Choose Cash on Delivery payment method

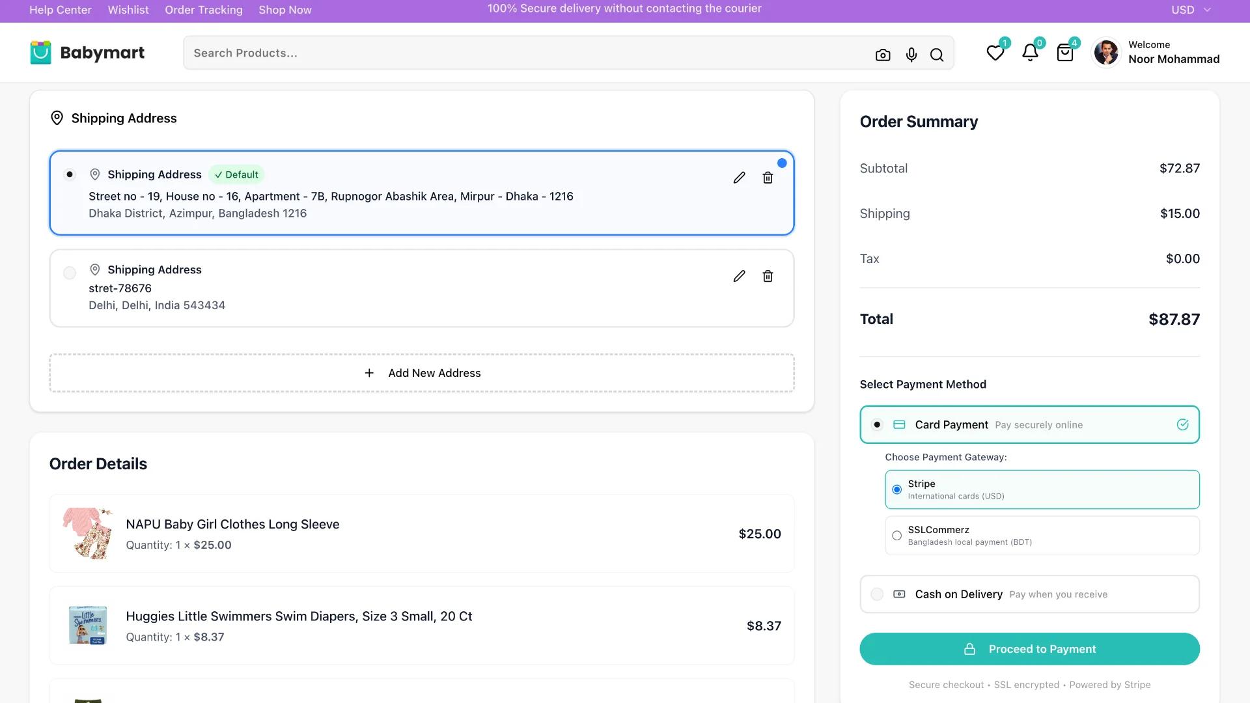pos(877,594)
